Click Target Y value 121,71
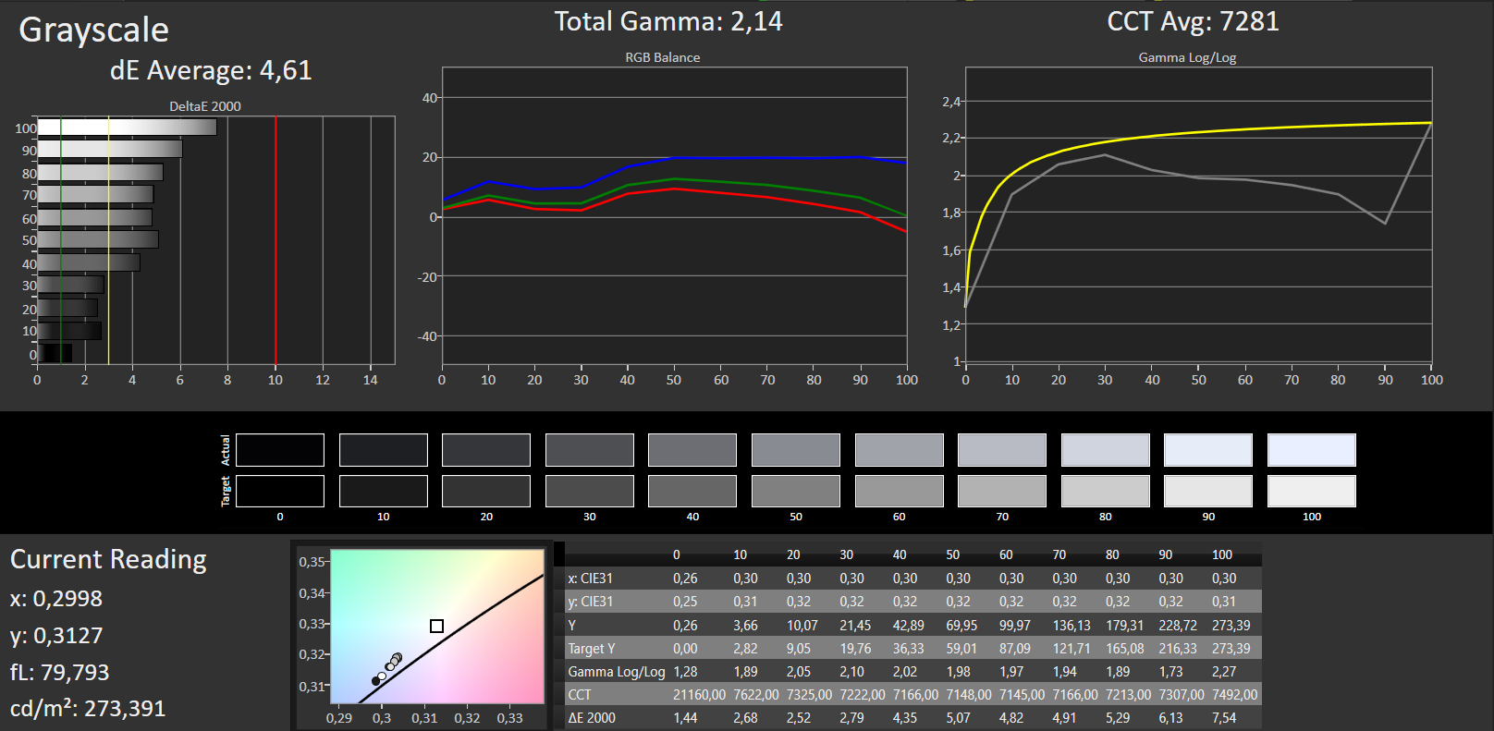The height and width of the screenshot is (731, 1494). click(x=1072, y=649)
